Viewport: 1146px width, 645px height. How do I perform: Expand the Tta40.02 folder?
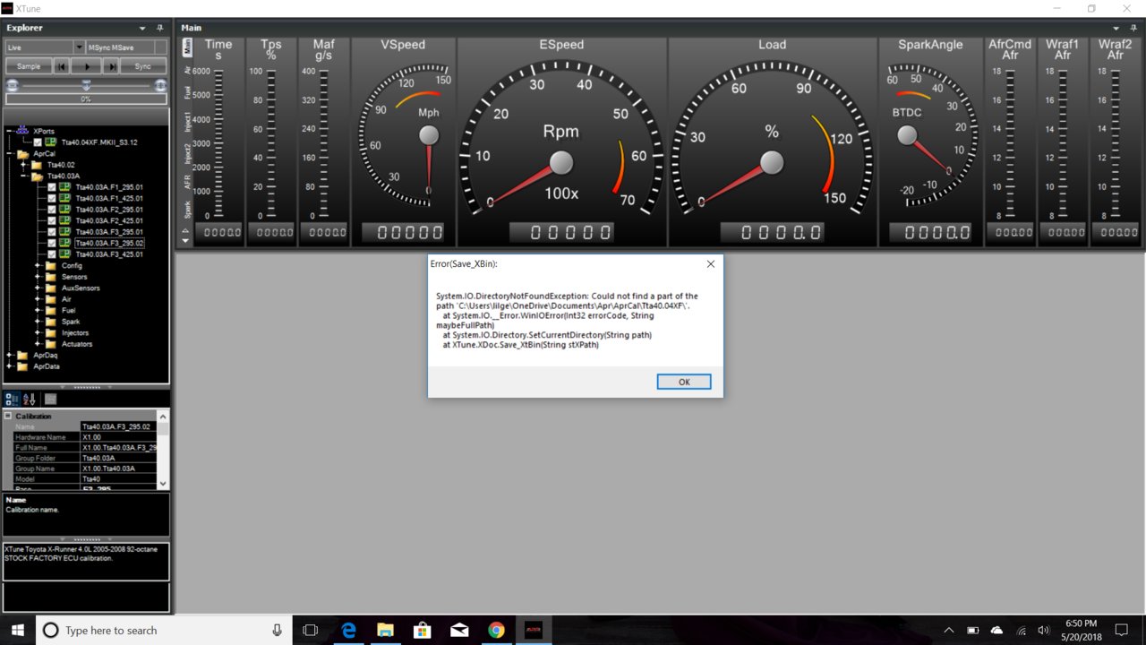click(x=23, y=165)
